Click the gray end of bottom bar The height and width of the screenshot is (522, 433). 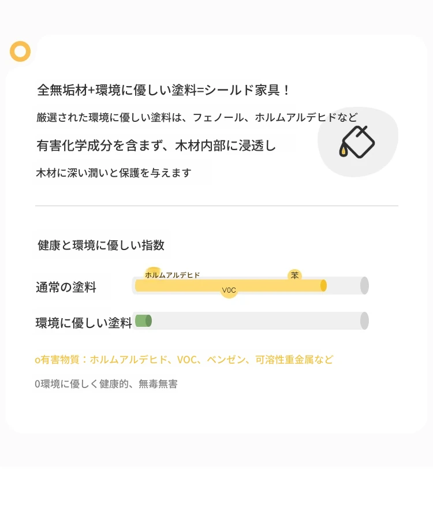click(364, 321)
